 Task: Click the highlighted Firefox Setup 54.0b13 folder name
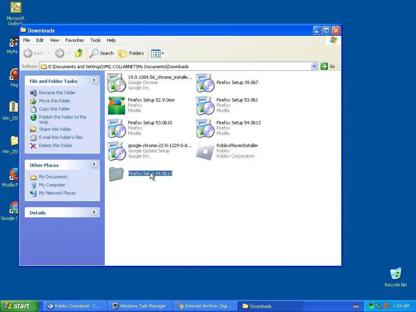pos(150,173)
